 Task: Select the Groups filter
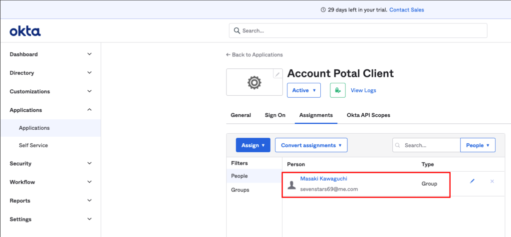click(x=240, y=190)
